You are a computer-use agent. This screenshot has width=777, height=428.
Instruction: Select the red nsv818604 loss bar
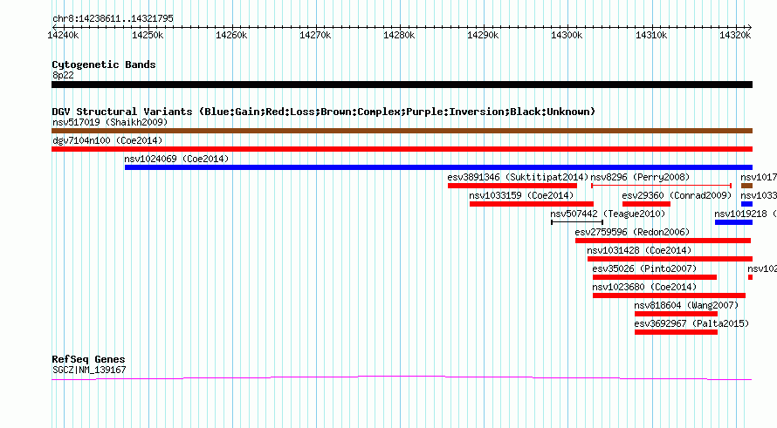677,314
